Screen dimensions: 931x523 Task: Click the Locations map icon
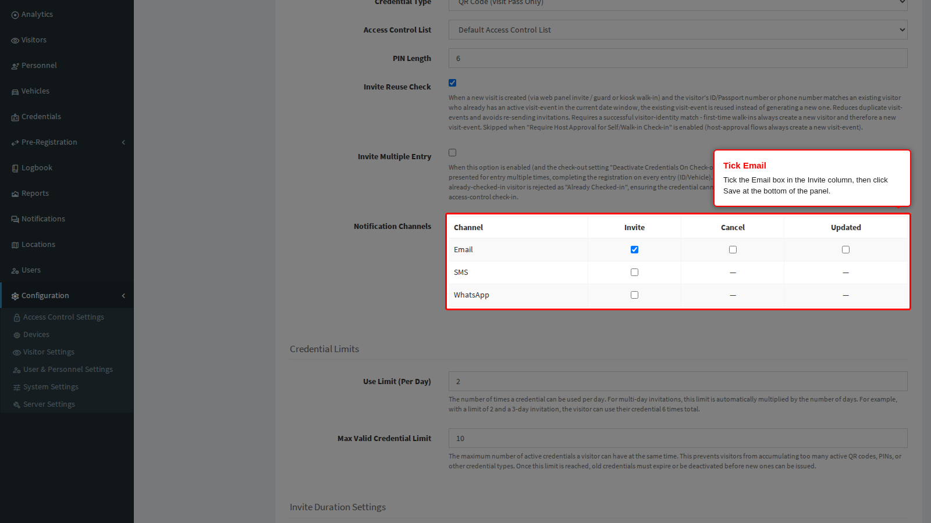[15, 245]
